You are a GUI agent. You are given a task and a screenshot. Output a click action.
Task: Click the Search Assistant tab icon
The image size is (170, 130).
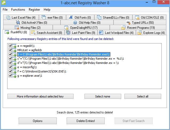point(33,32)
